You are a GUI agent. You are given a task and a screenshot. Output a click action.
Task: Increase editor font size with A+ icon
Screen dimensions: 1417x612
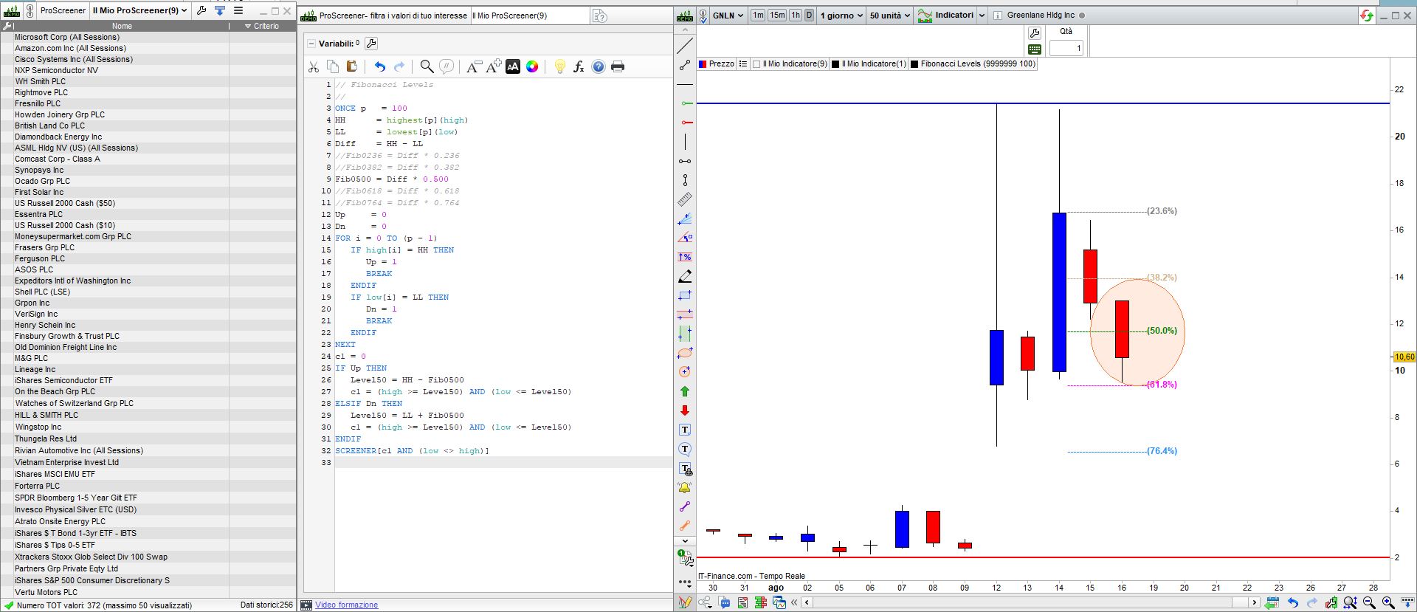[494, 67]
